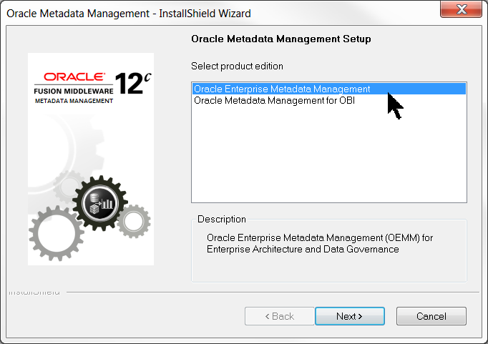488x344 pixels.
Task: Click the wizard window title bar text
Action: tap(129, 14)
